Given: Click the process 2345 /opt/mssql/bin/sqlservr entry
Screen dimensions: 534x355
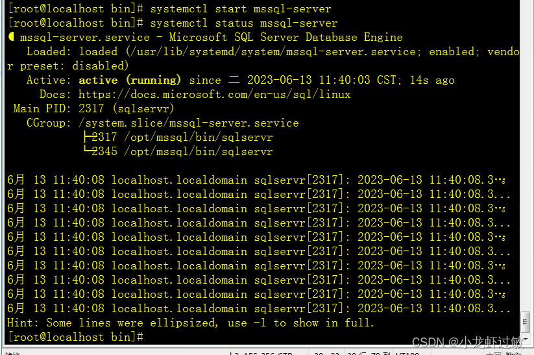Looking at the screenshot, I should pos(178,151).
